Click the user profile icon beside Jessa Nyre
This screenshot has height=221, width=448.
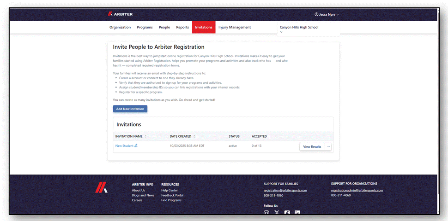pos(316,14)
